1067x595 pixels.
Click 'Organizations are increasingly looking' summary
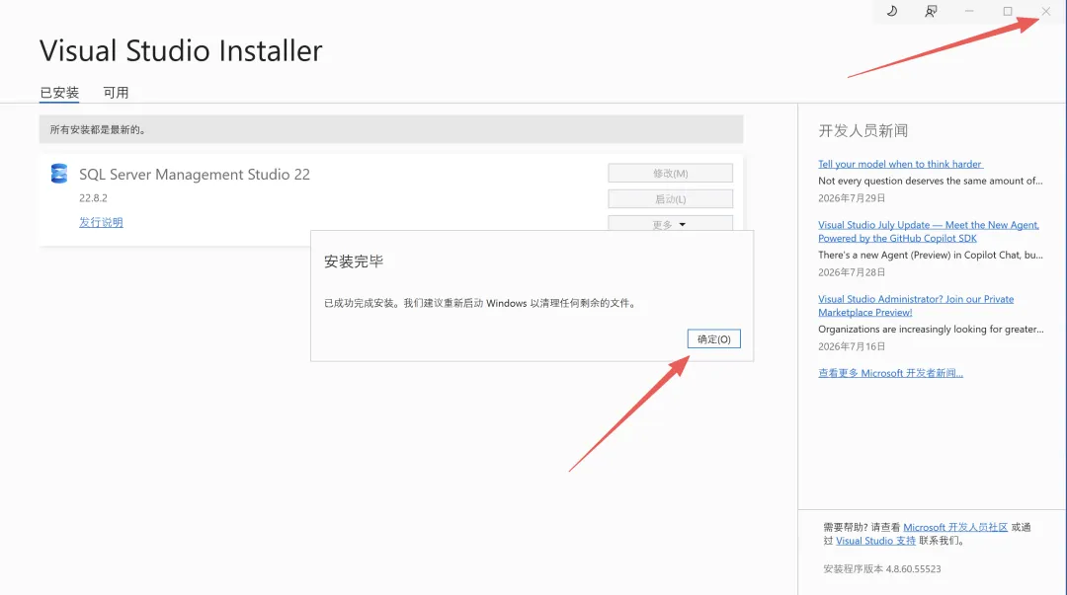[x=931, y=330]
